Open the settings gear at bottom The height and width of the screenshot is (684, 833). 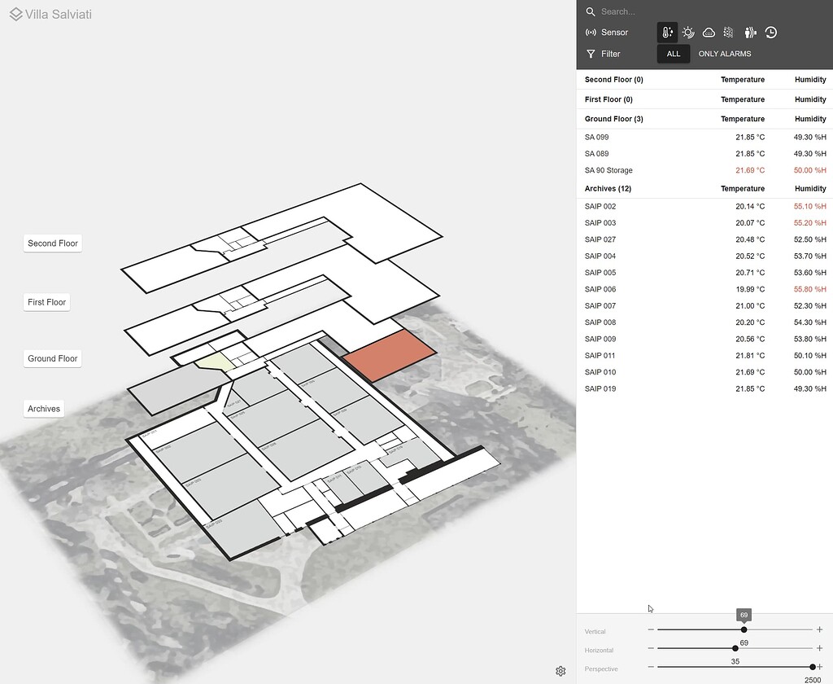(560, 671)
